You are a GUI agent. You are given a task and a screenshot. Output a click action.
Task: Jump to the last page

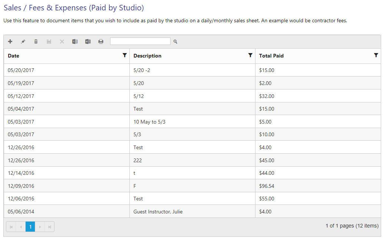pos(50,226)
